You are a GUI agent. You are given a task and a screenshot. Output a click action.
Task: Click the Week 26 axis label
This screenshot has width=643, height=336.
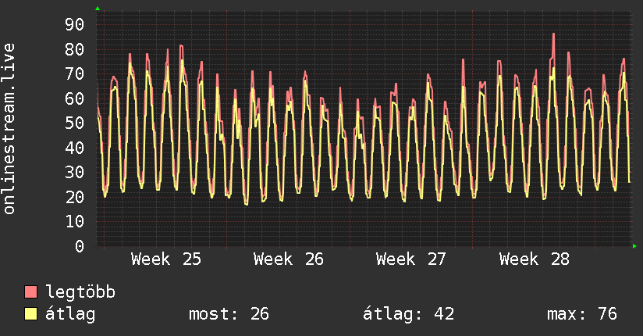[x=289, y=259]
